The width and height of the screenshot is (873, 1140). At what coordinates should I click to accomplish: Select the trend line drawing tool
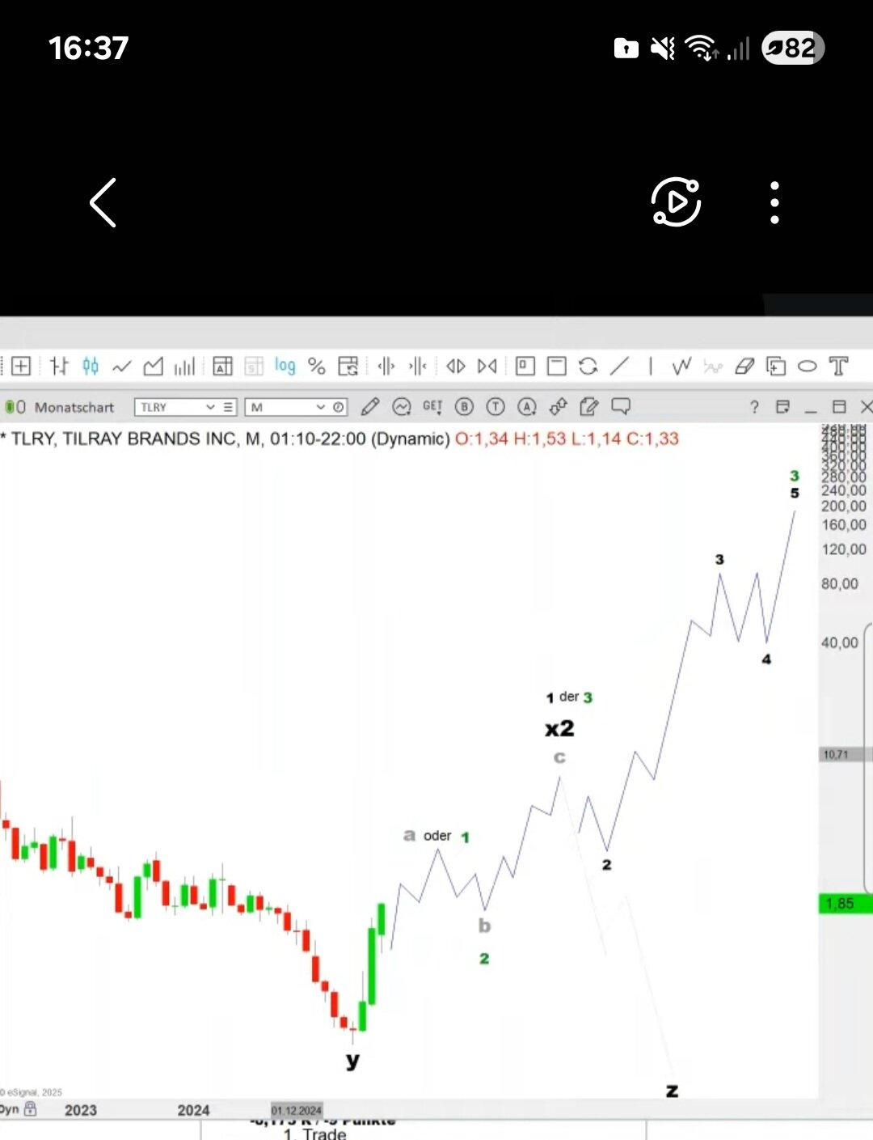click(619, 367)
